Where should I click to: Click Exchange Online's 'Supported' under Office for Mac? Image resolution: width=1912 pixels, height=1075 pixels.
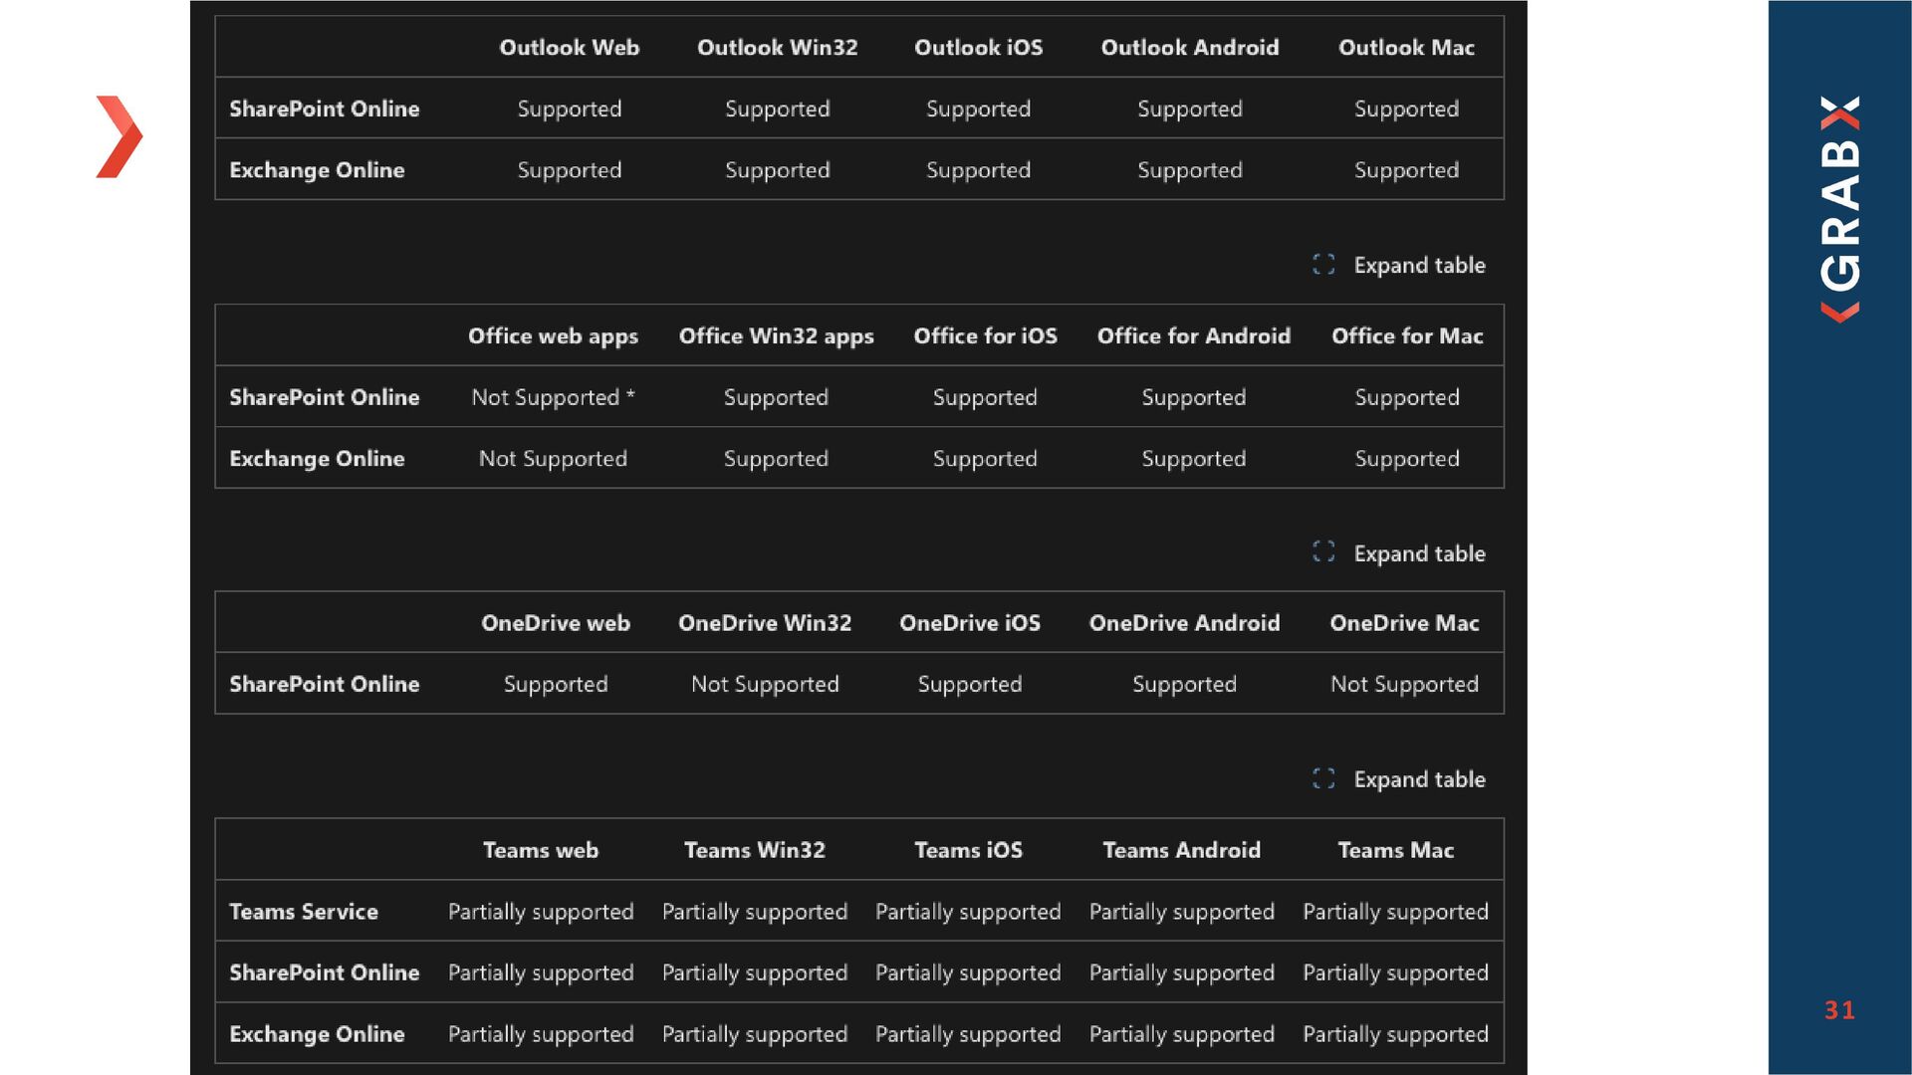click(x=1407, y=459)
